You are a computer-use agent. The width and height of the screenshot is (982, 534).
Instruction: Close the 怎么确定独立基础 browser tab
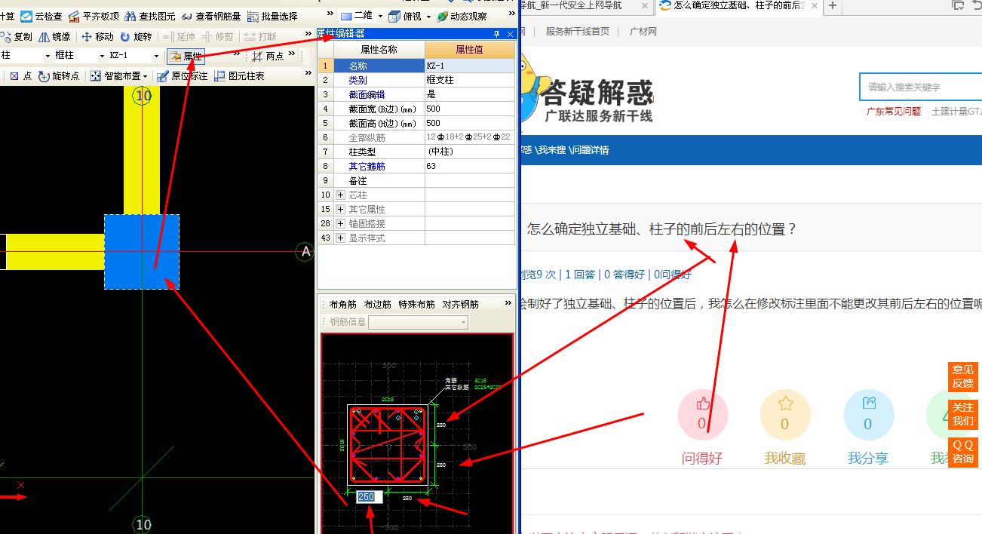tap(815, 5)
